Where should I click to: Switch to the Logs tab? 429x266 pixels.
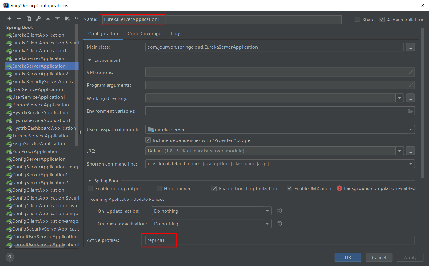coord(176,34)
